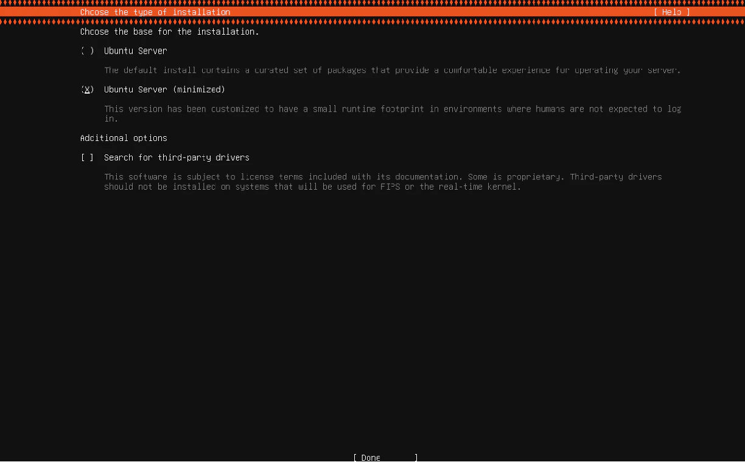Open the Help menu in header

pyautogui.click(x=672, y=12)
